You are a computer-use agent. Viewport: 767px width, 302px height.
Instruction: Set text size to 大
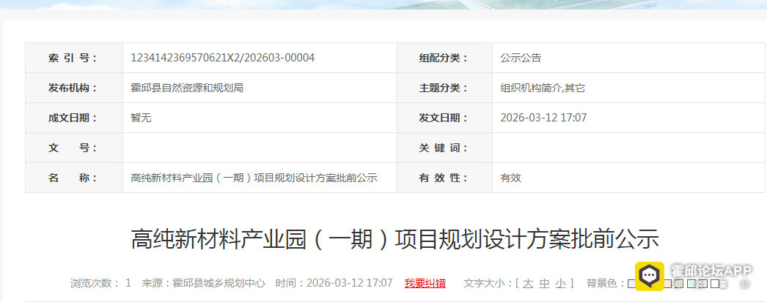click(x=528, y=283)
